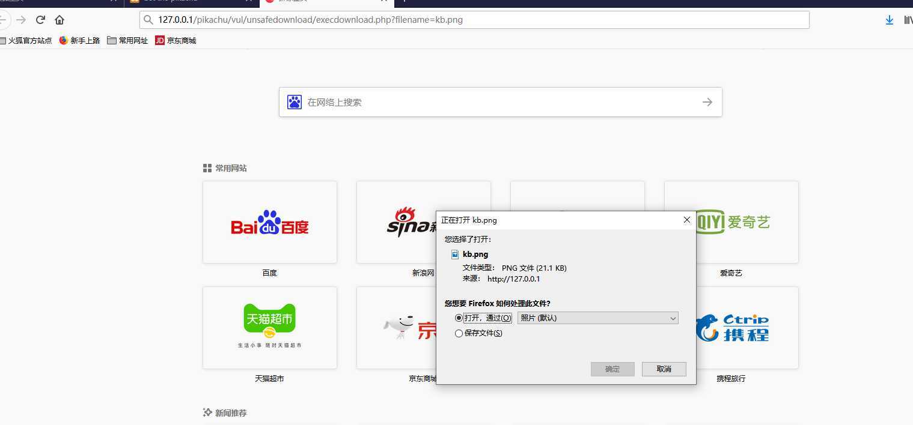Click the URL address bar text

310,20
